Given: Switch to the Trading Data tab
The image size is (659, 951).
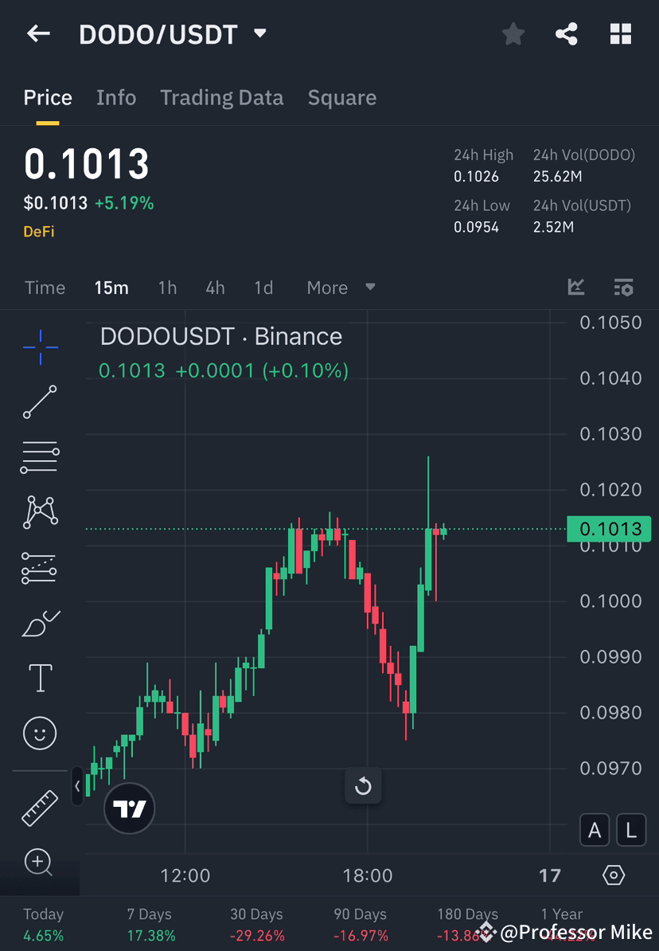Looking at the screenshot, I should pos(222,97).
